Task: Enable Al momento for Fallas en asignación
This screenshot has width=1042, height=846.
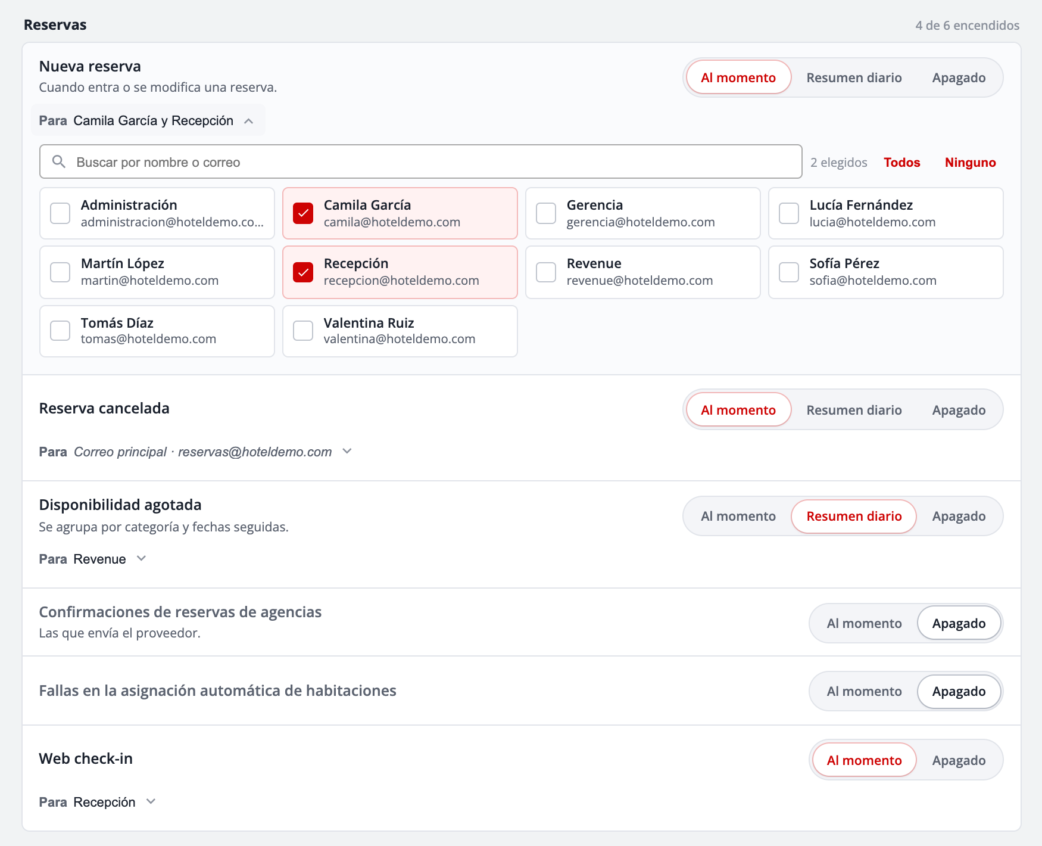Action: (x=864, y=691)
